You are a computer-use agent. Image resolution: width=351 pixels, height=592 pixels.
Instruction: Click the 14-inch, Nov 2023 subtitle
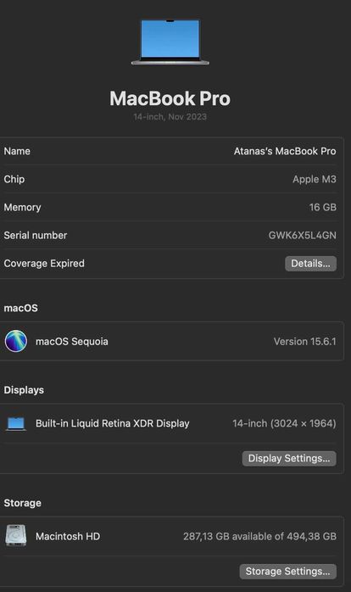[170, 117]
